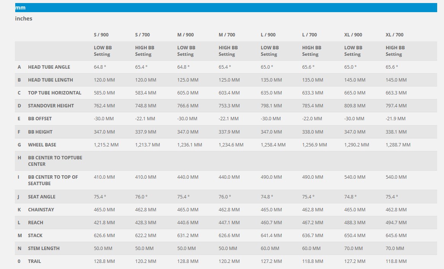This screenshot has width=444, height=269.
Task: Click the L / 700 column header
Action: tap(309, 35)
